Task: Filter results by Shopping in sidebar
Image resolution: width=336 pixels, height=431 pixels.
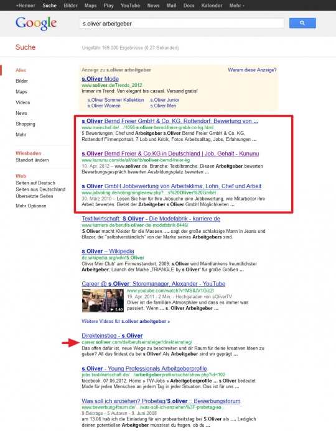Action: click(x=26, y=124)
